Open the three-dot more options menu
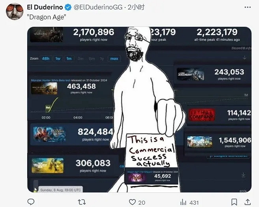Viewport: 259px width, 207px height. (248, 7)
